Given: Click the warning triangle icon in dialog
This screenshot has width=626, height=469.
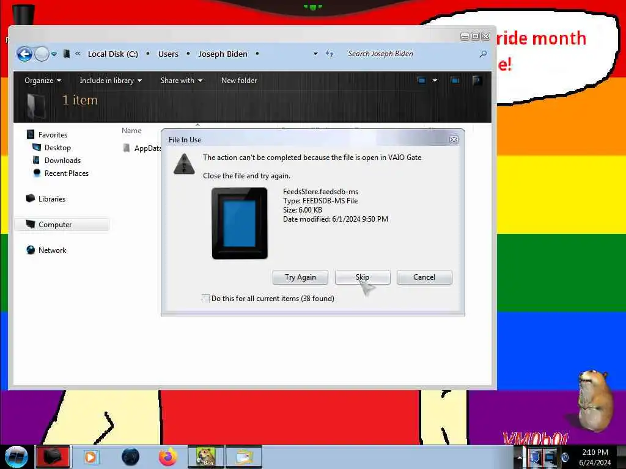Looking at the screenshot, I should point(184,164).
